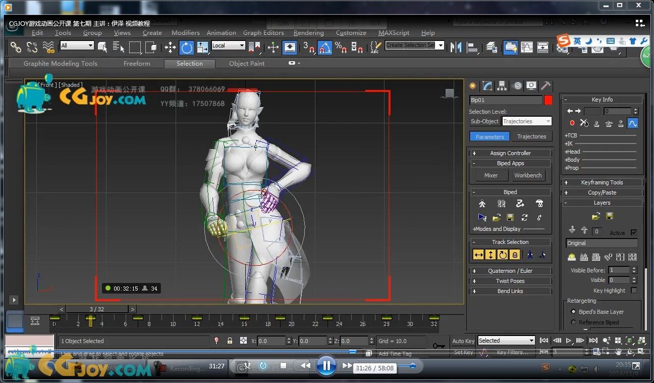Open the Create command panel tab

tap(473, 86)
